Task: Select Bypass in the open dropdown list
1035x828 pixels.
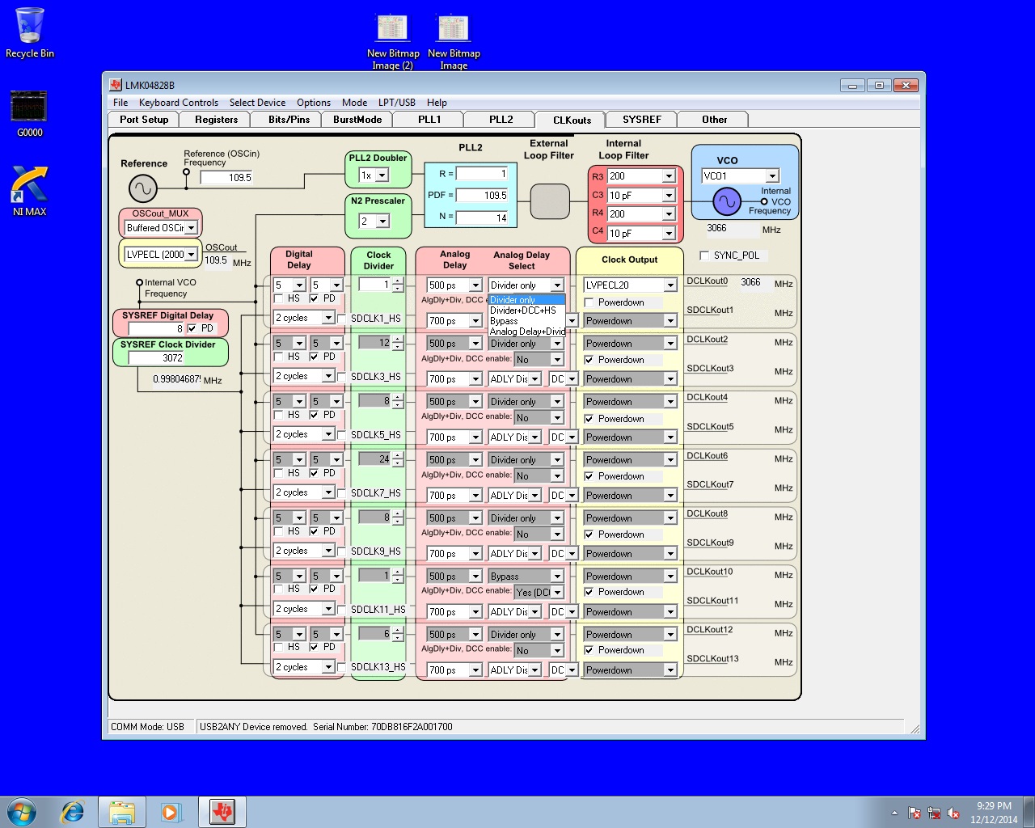Action: [x=526, y=321]
